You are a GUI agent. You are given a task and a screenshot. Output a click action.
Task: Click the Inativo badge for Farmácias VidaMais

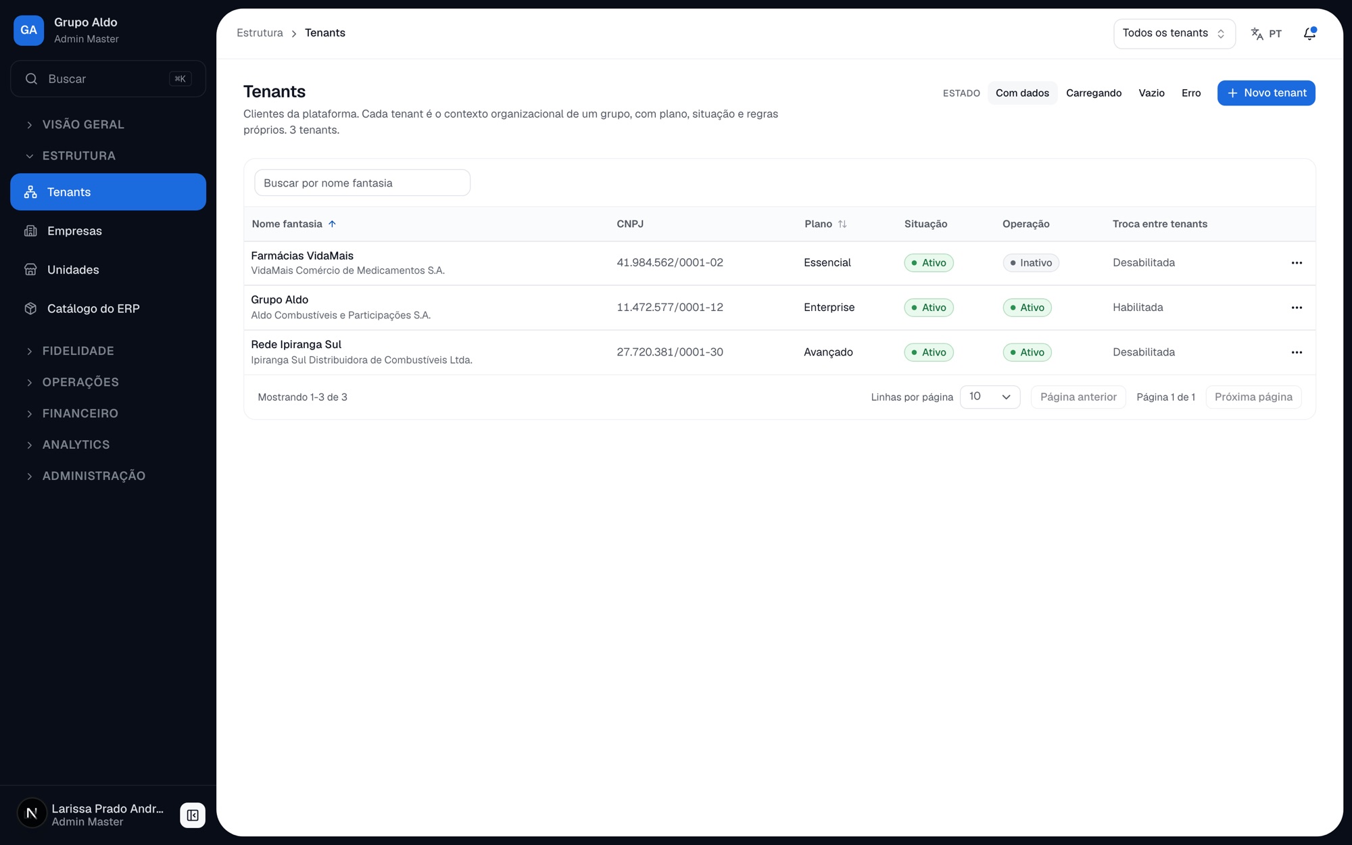coord(1031,263)
